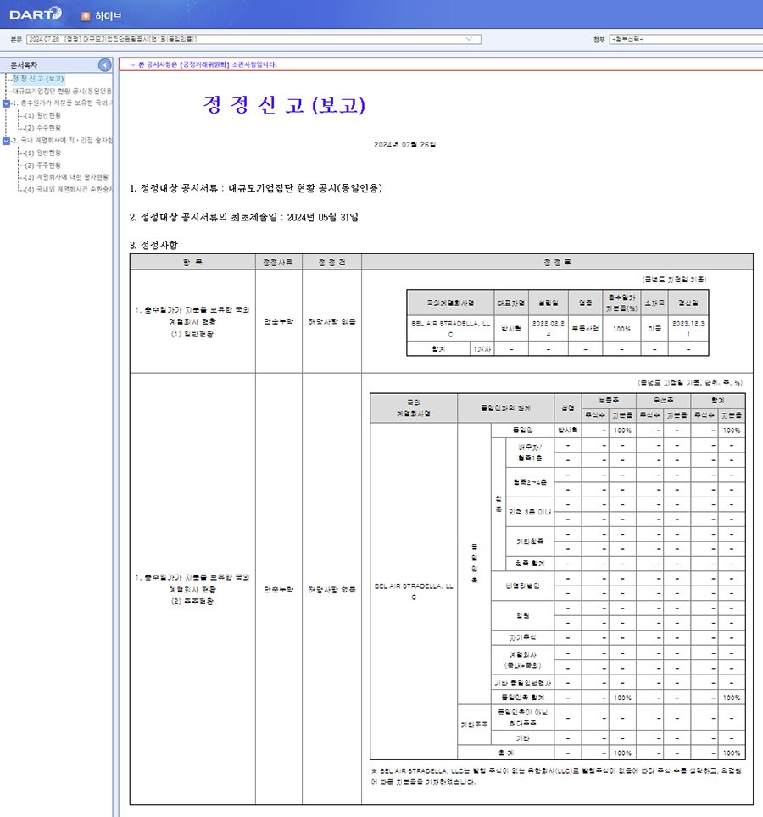Image resolution: width=763 pixels, height=817 pixels.
Task: Open (3) 계열회사에 대한 출자현황 item
Action: pyautogui.click(x=66, y=177)
